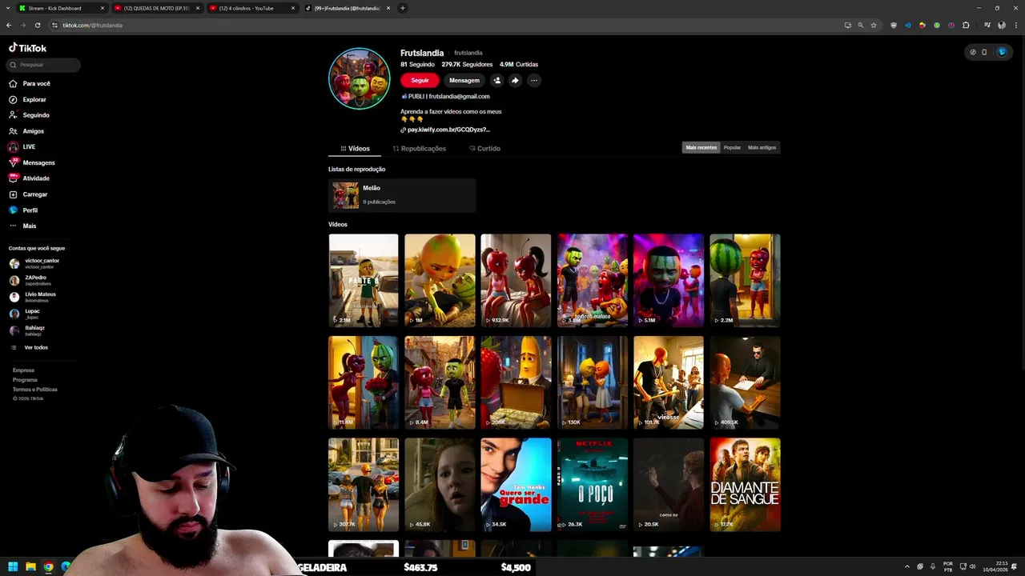Expand Ver todos followed accounts
This screenshot has width=1025, height=576.
30,347
